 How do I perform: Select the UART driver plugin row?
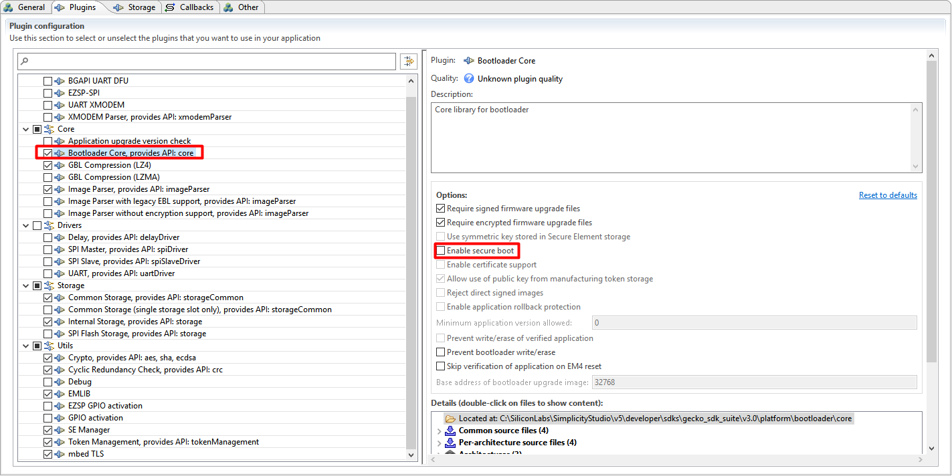pos(213,273)
